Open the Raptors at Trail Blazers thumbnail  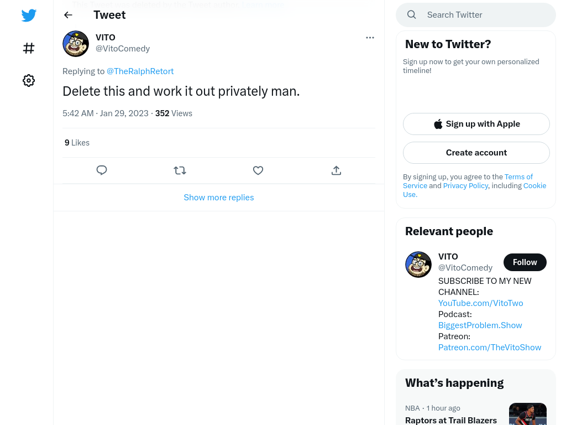pyautogui.click(x=528, y=414)
